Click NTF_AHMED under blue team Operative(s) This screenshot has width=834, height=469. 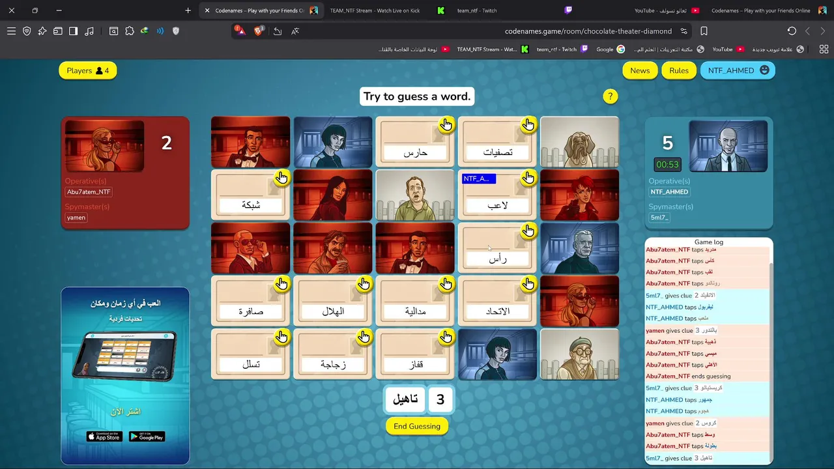pyautogui.click(x=669, y=192)
